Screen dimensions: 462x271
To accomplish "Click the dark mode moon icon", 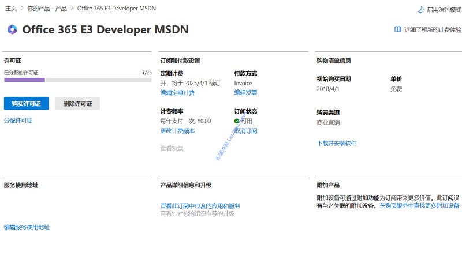I will [x=420, y=10].
